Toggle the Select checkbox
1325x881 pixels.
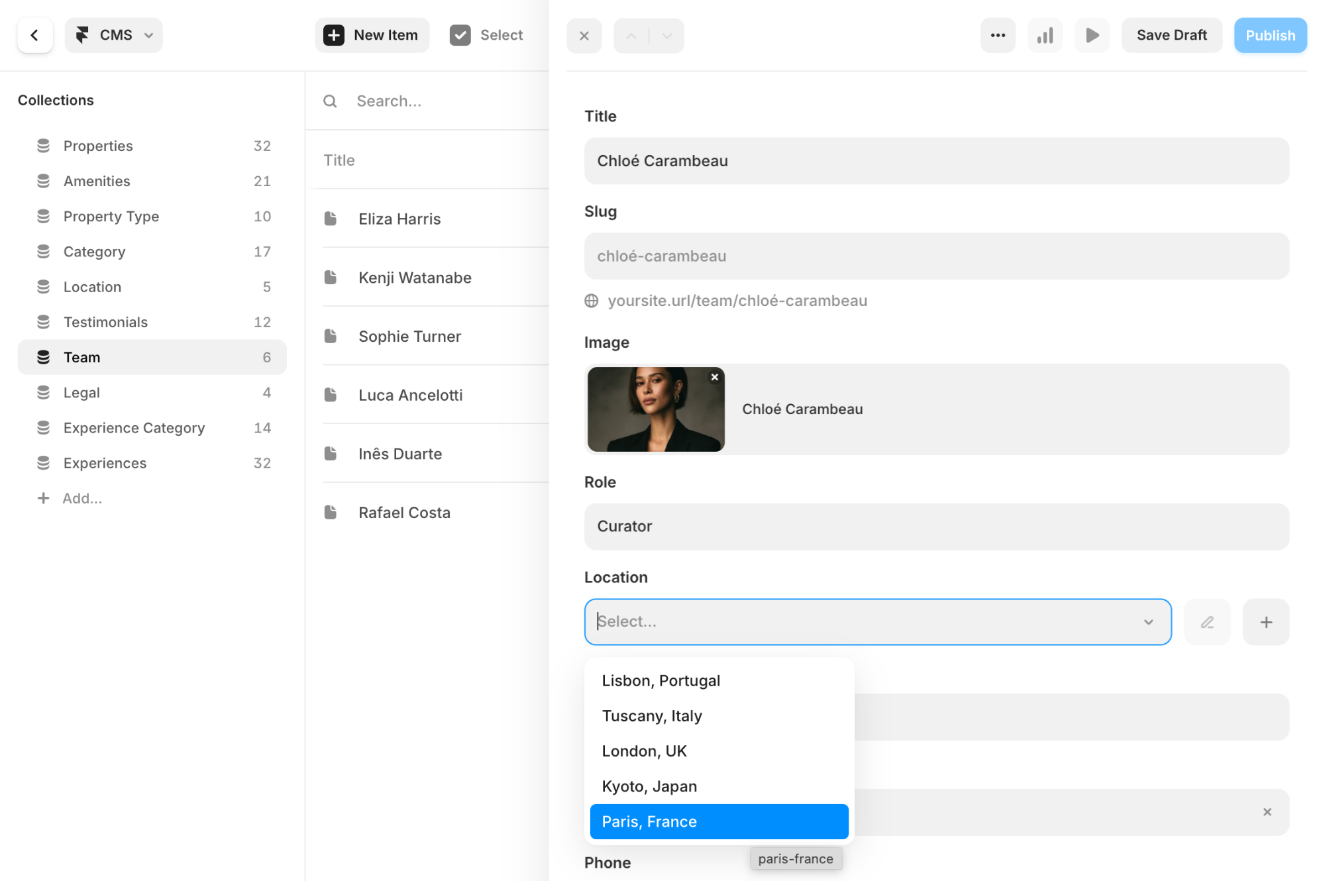point(460,36)
